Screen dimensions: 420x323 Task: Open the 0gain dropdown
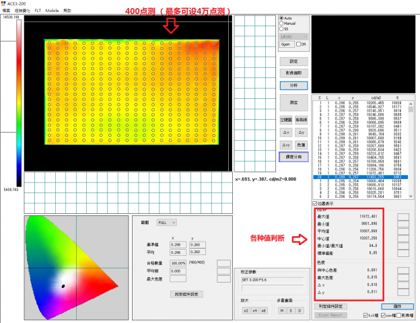pos(288,44)
